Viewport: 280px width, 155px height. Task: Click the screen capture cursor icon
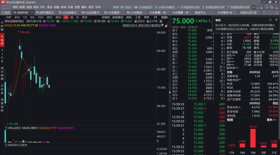(x=267, y=7)
